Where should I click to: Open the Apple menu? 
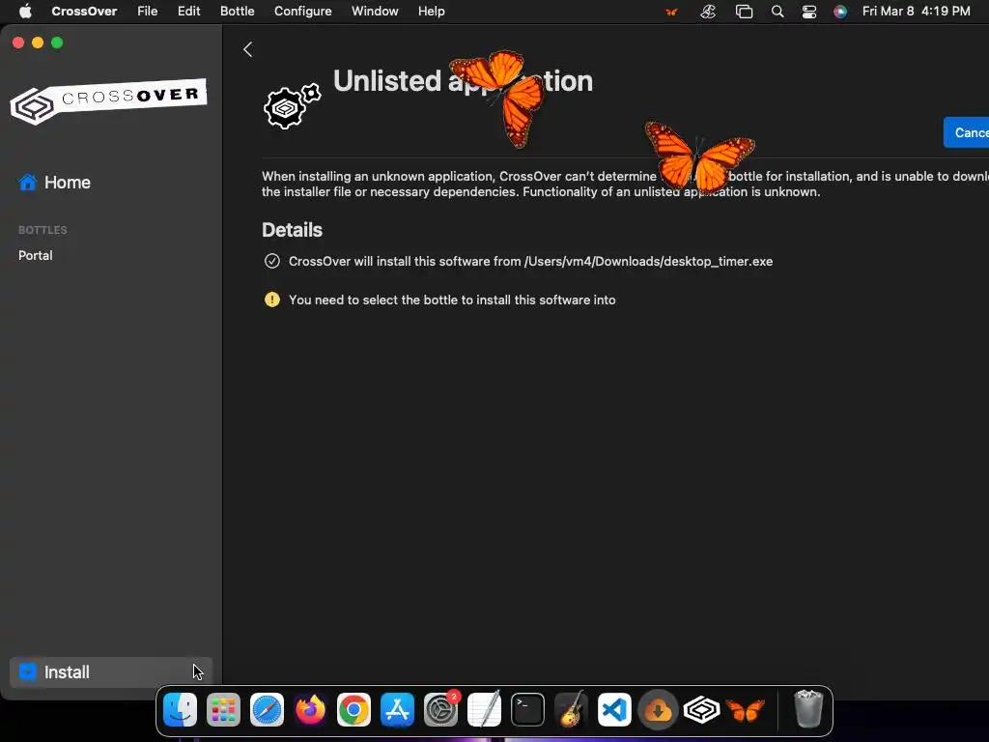click(x=25, y=12)
